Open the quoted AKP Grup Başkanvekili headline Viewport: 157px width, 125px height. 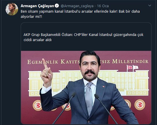(83, 37)
